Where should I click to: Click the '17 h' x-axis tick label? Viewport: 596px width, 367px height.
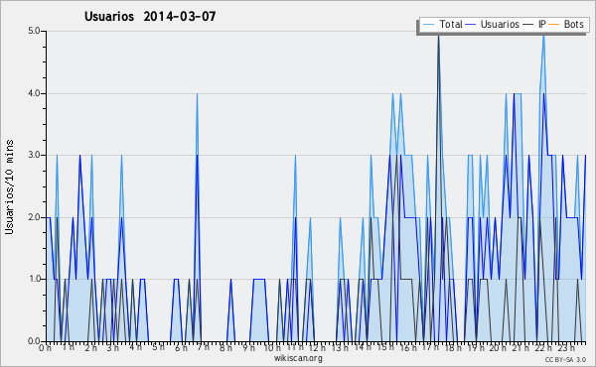tap(430, 347)
